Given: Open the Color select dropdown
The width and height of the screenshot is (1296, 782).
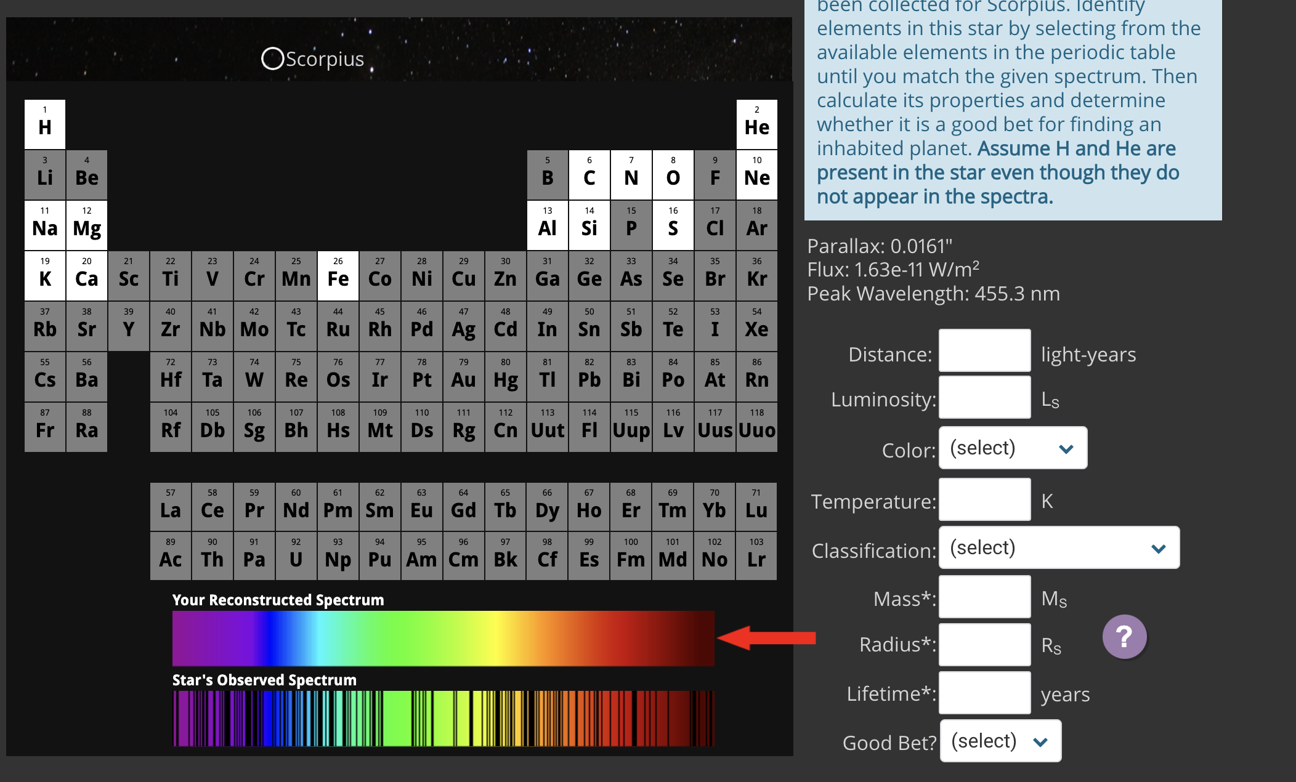Looking at the screenshot, I should coord(1012,448).
